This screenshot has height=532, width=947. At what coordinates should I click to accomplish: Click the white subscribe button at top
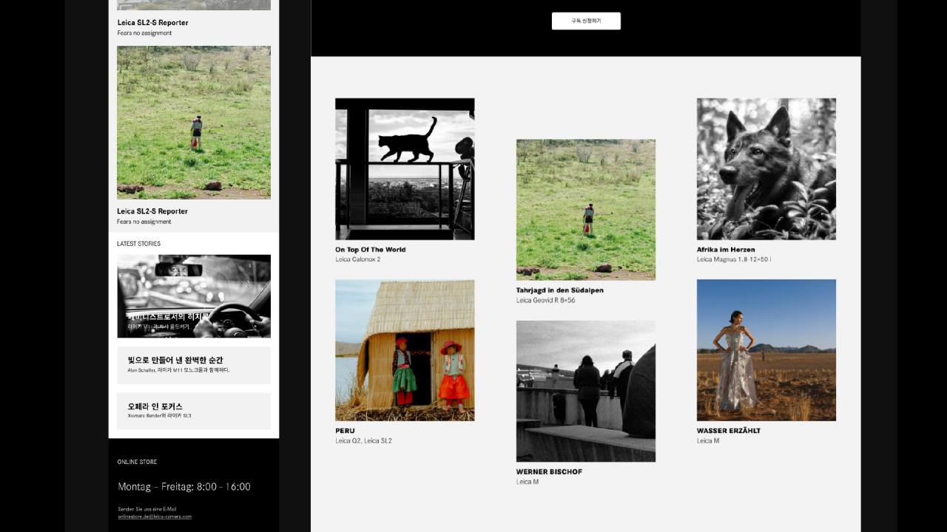(586, 21)
